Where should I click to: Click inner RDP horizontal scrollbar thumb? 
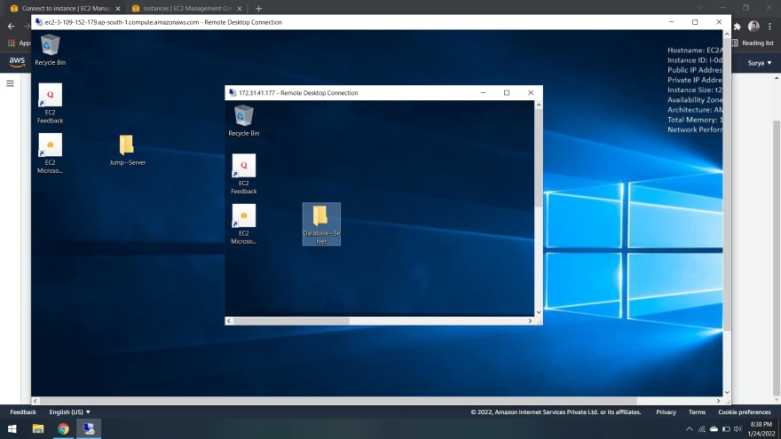(x=291, y=321)
